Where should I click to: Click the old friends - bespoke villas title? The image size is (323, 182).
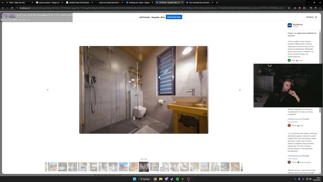coord(152,17)
